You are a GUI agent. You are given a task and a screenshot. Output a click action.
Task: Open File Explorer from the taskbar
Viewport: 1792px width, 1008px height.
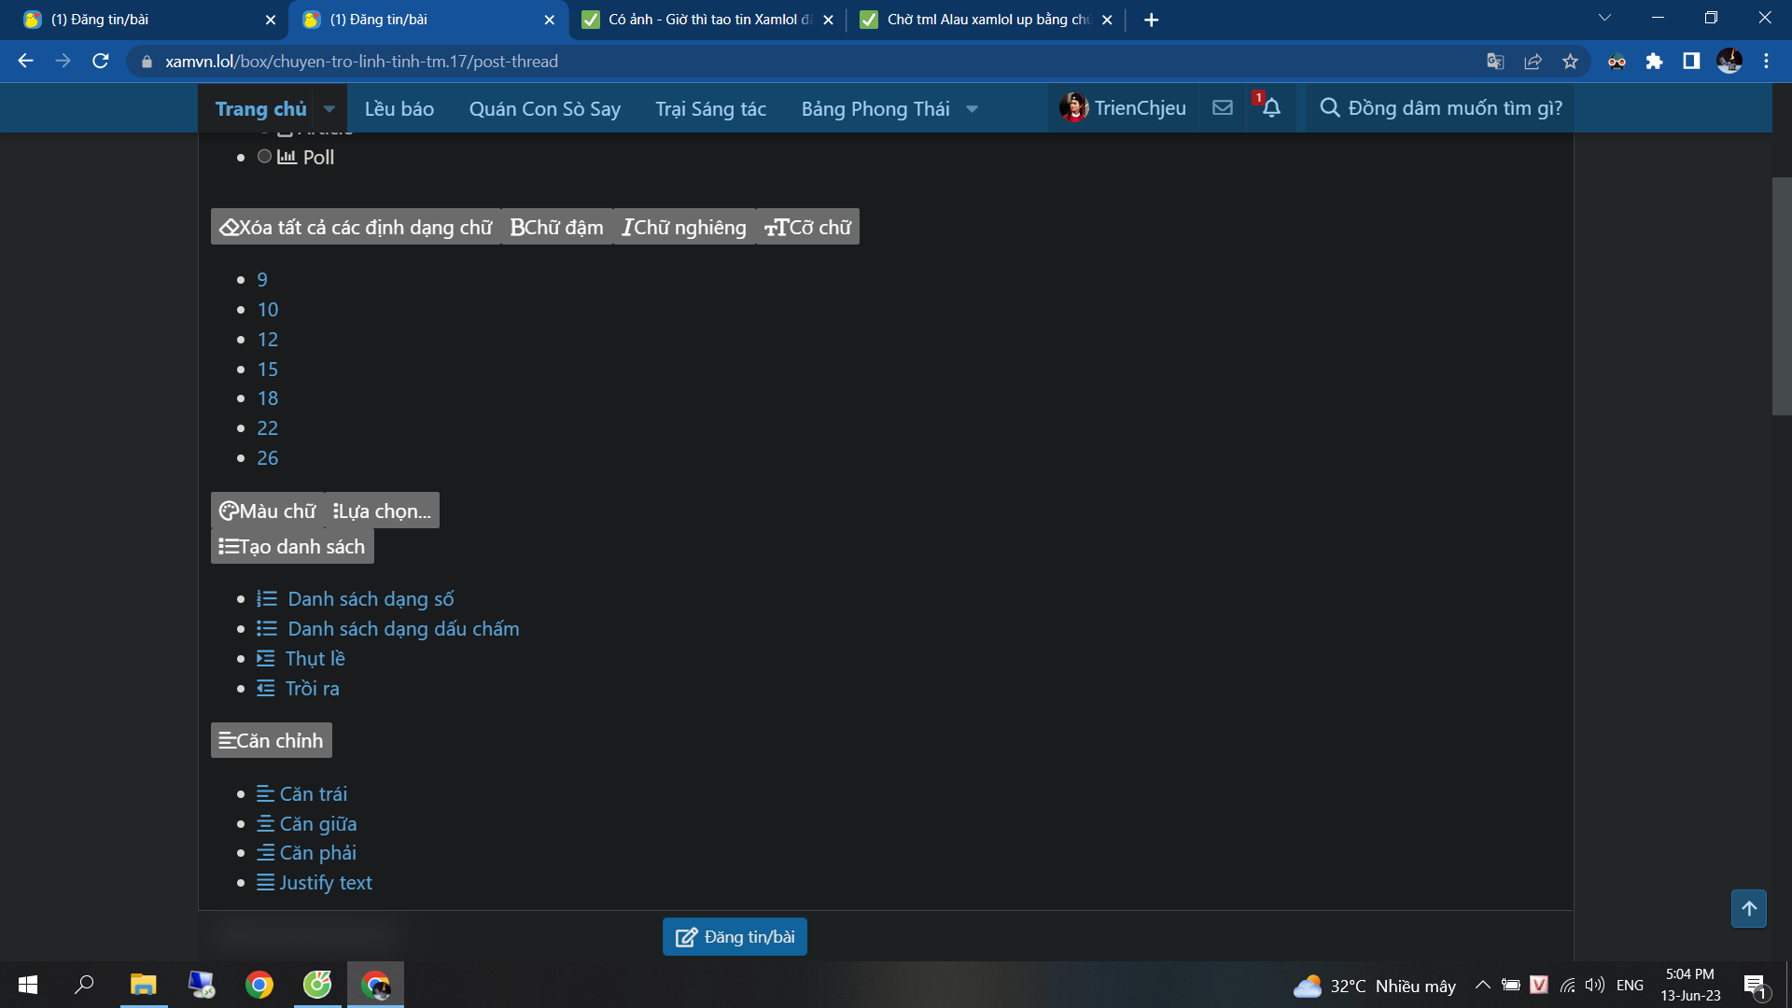click(143, 985)
